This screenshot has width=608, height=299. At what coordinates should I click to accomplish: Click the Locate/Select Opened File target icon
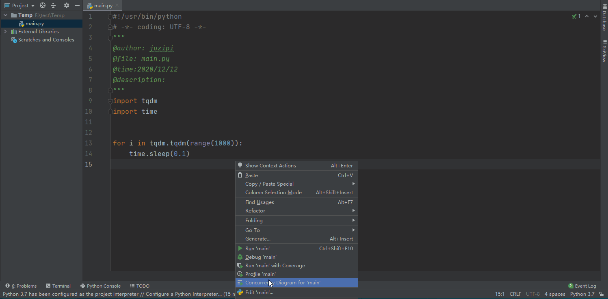(x=43, y=6)
